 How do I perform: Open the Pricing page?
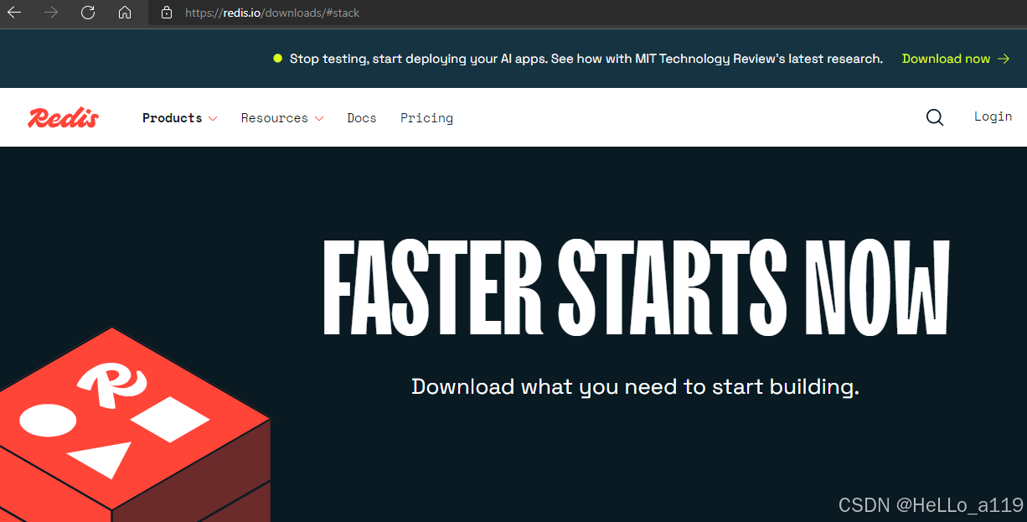coord(426,118)
